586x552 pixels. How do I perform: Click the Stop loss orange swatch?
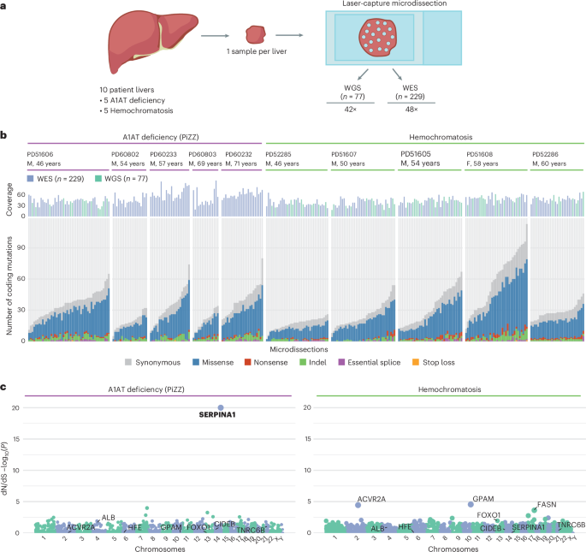point(415,362)
